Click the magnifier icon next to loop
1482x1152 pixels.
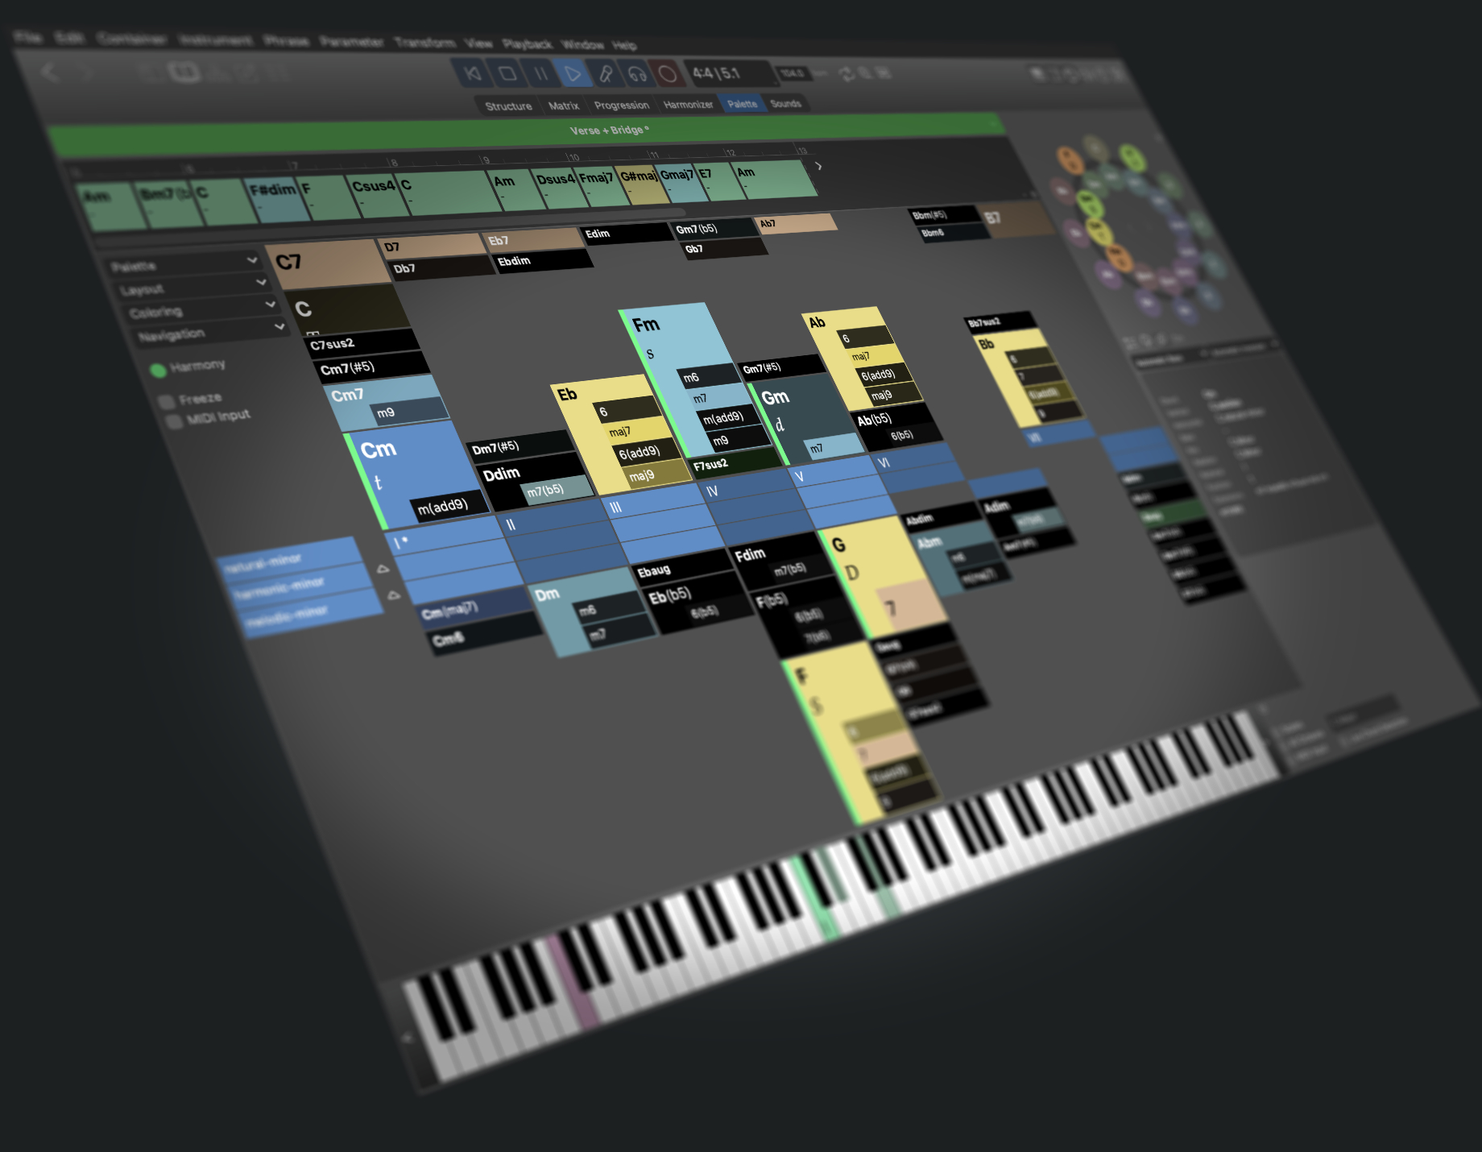click(864, 73)
